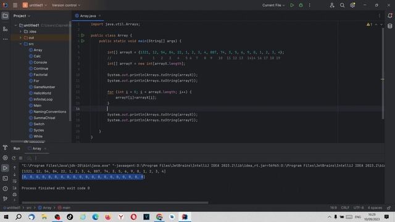The image size is (395, 222).
Task: Open the HelloWorld class in project tree
Action: point(42,93)
